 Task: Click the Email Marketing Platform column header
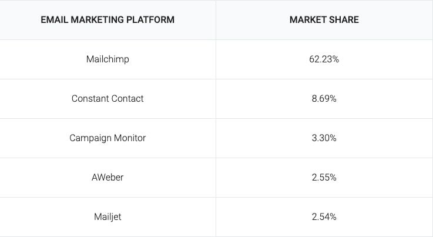(x=108, y=19)
